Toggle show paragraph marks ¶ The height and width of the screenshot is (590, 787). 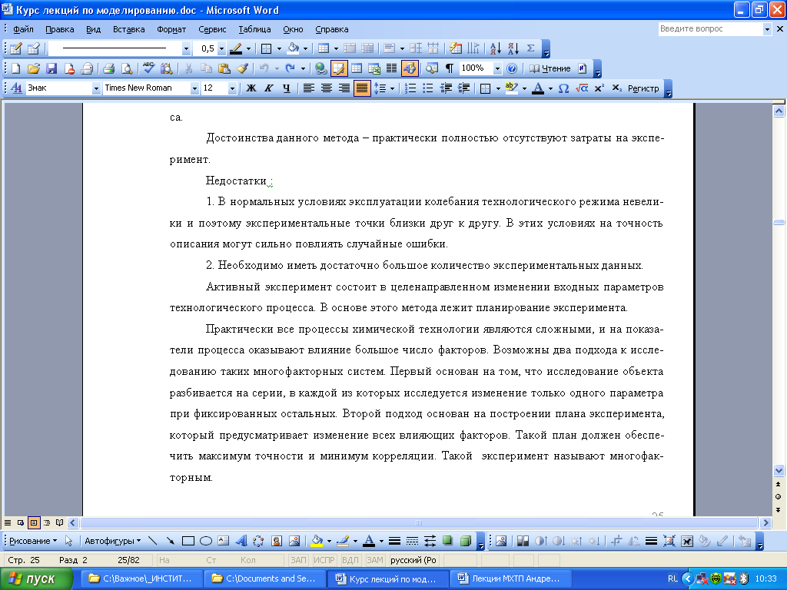pyautogui.click(x=449, y=68)
